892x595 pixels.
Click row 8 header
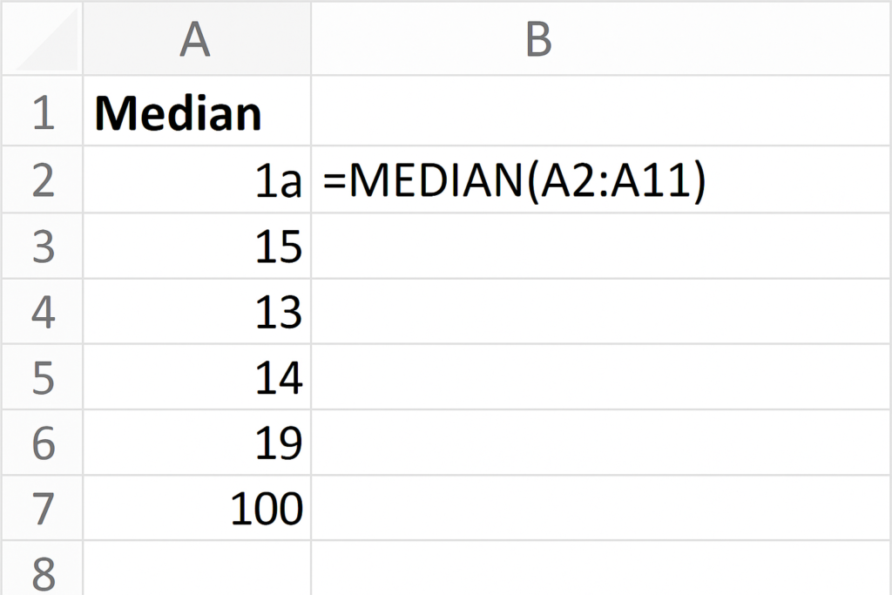42,571
